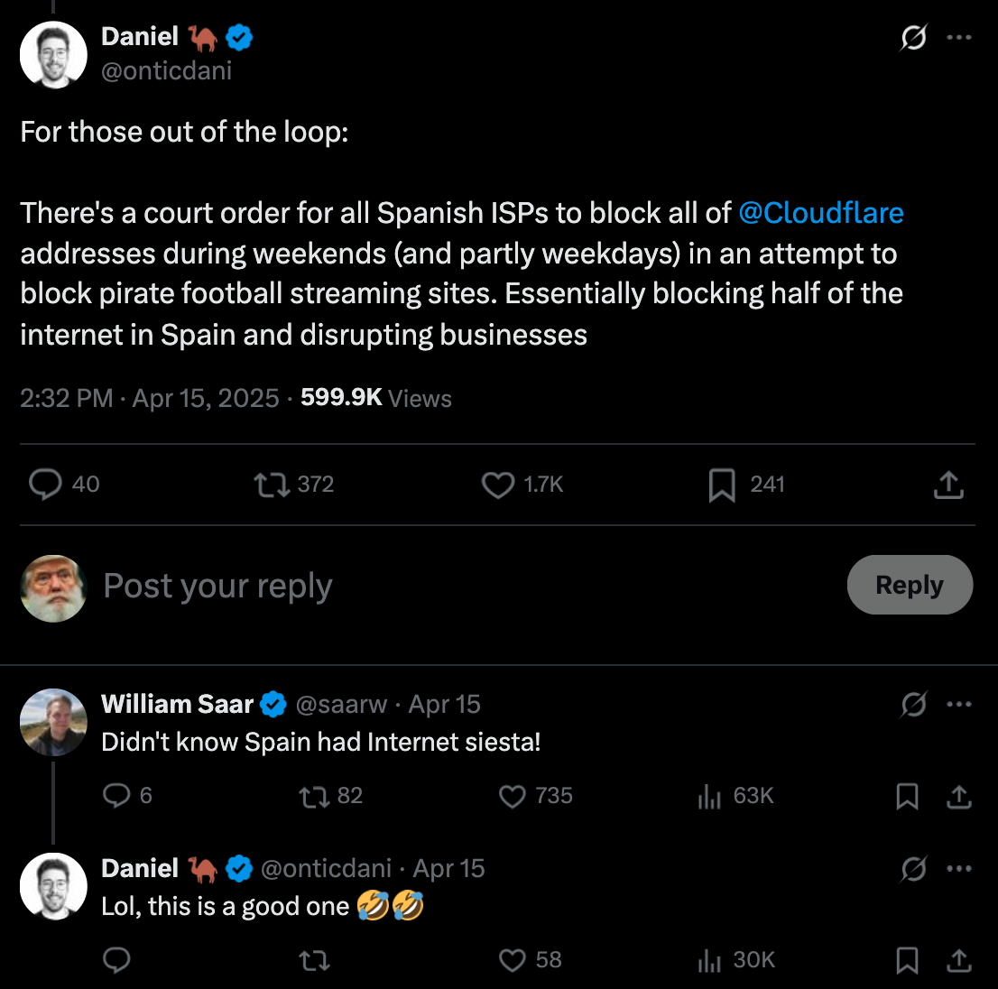Repost the main post with 372 reposts
This screenshot has width=998, height=989.
tap(272, 485)
